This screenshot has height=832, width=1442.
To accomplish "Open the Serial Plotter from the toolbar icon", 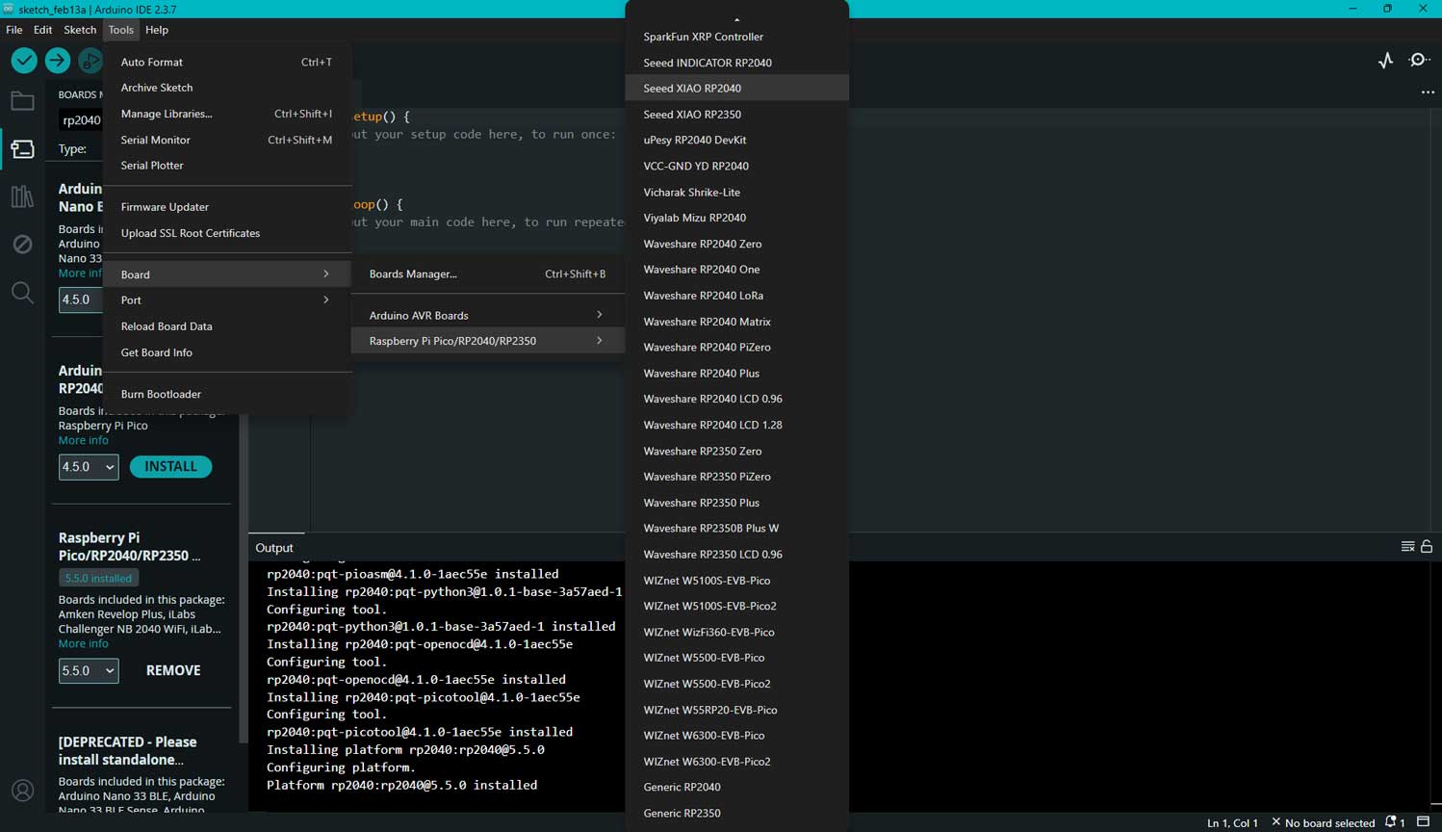I will coord(1385,61).
